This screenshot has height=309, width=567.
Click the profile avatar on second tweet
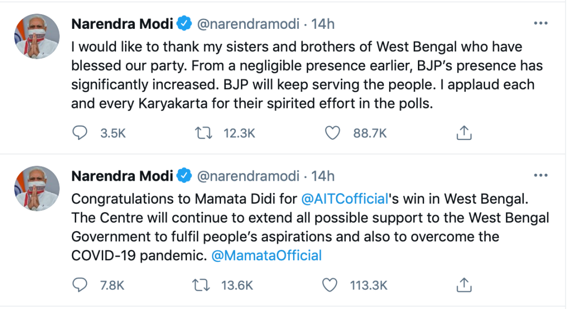(x=36, y=188)
